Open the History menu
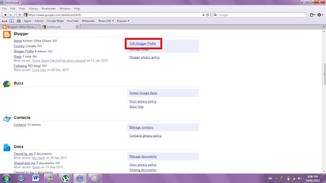This screenshot has width=326, height=183. click(33, 9)
